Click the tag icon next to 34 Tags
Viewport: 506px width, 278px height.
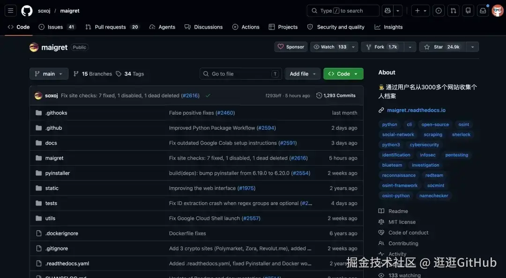click(119, 74)
